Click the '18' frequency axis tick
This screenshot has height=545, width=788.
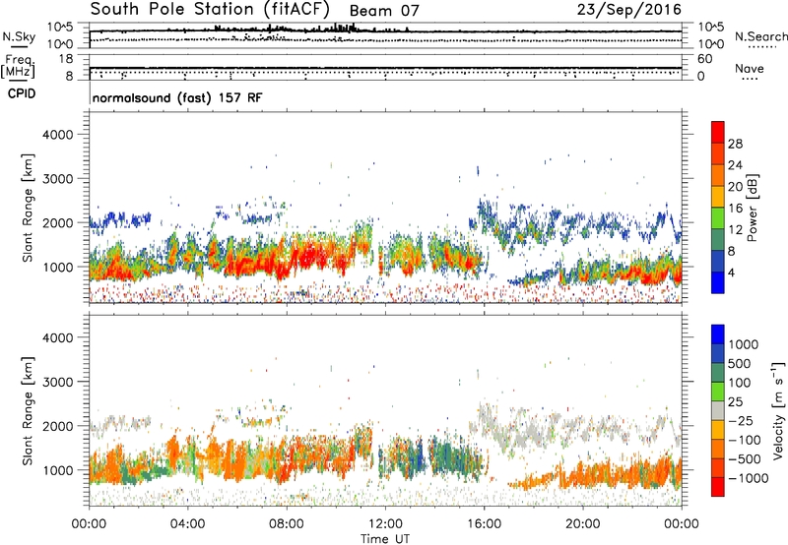tap(65, 59)
